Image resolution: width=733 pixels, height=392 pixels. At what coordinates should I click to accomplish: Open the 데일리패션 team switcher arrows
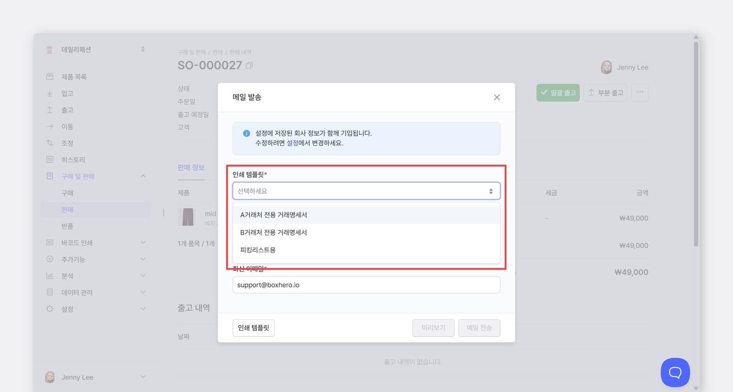point(143,49)
